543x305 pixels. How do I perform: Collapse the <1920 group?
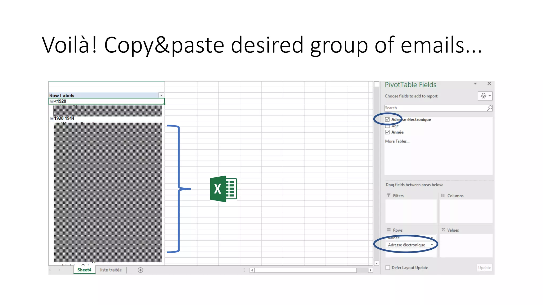(x=52, y=101)
